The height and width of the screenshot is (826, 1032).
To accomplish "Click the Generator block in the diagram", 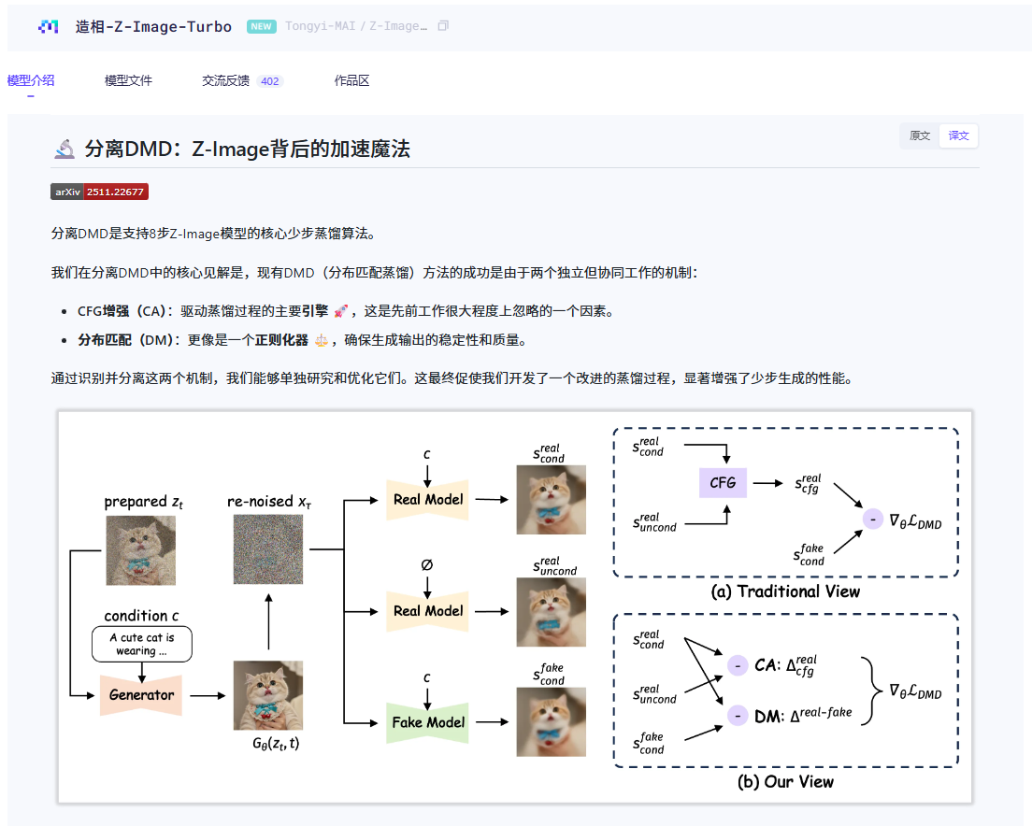I will [141, 696].
